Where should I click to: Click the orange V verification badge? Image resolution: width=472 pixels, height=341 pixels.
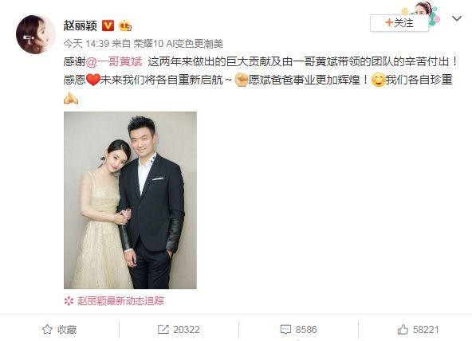[x=108, y=25]
